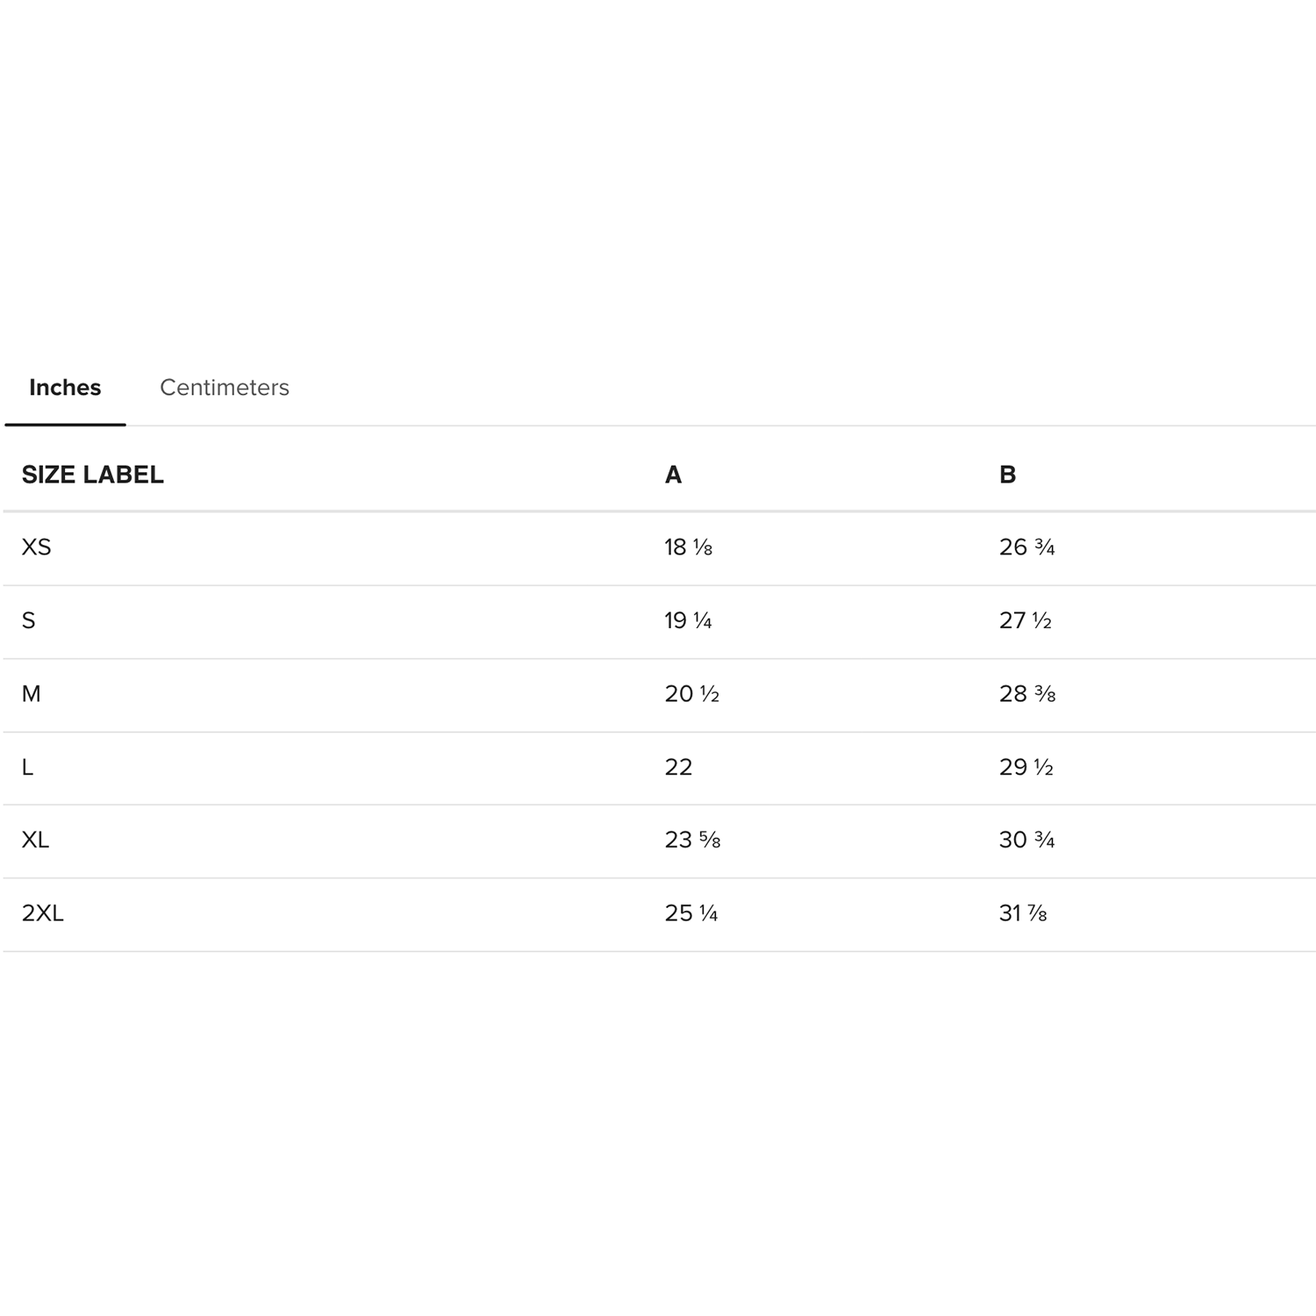Select the S size row label
The width and height of the screenshot is (1316, 1316).
(x=29, y=621)
